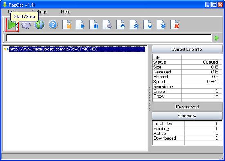Click the Size row label
Screen dimensions: 225x161
(x=157, y=67)
